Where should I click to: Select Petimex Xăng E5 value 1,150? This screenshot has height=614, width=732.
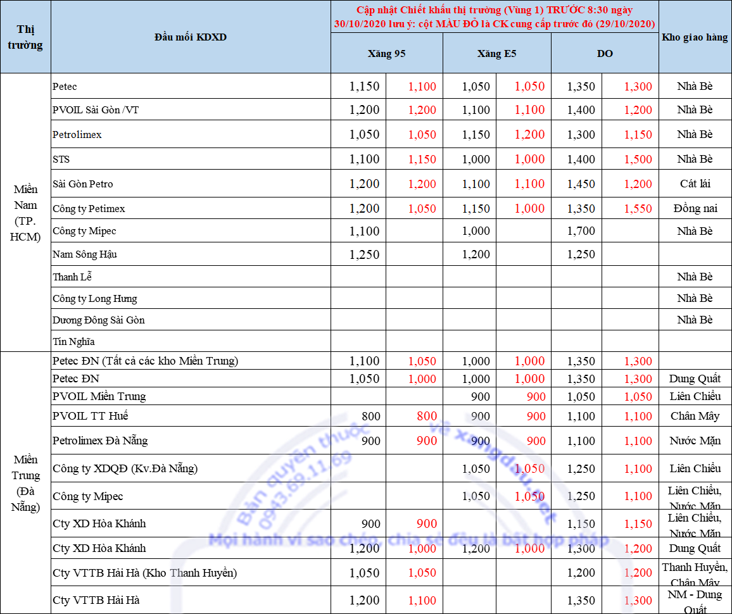pos(469,208)
